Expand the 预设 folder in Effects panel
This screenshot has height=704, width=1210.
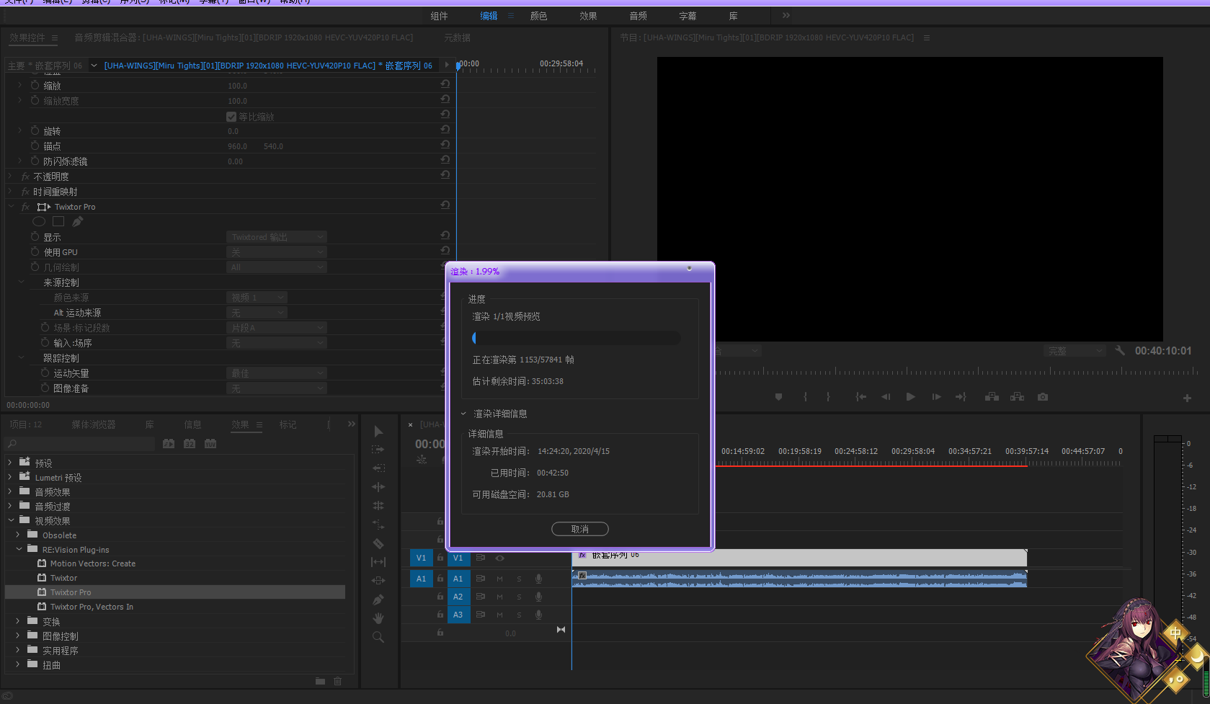(10, 463)
